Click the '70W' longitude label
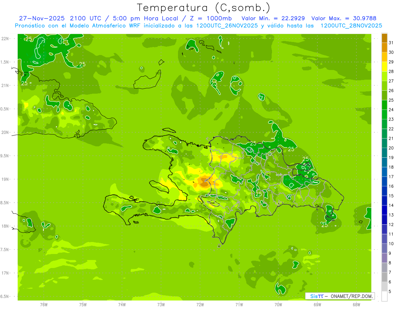 (278, 305)
